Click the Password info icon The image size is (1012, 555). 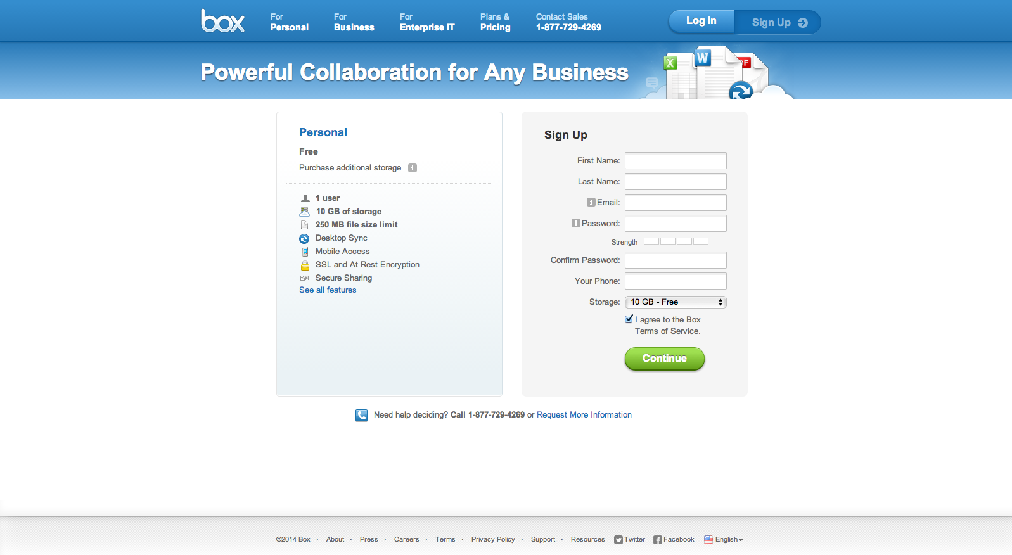click(x=575, y=223)
